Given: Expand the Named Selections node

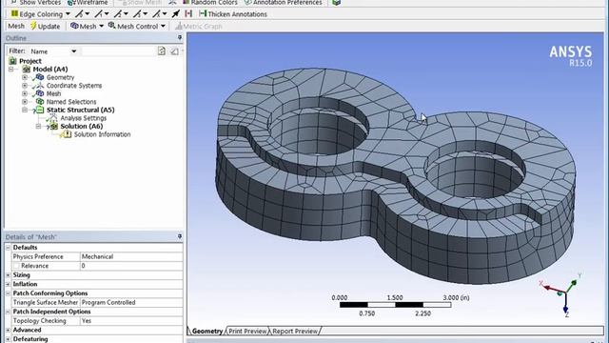Looking at the screenshot, I should [25, 102].
